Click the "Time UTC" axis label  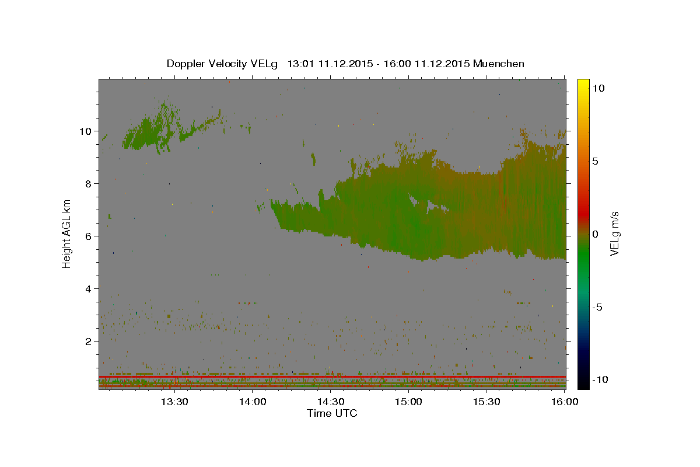[332, 413]
